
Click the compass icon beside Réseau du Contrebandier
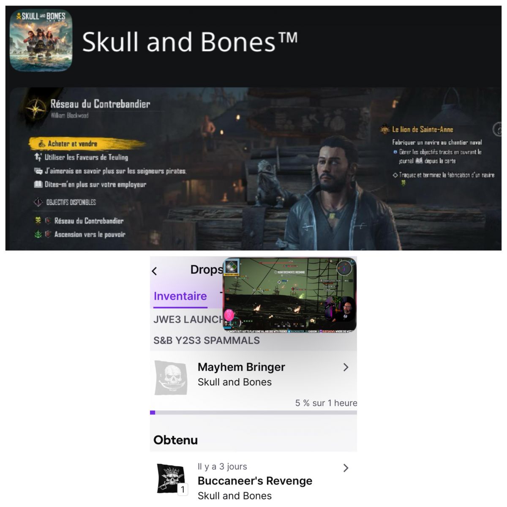(36, 107)
